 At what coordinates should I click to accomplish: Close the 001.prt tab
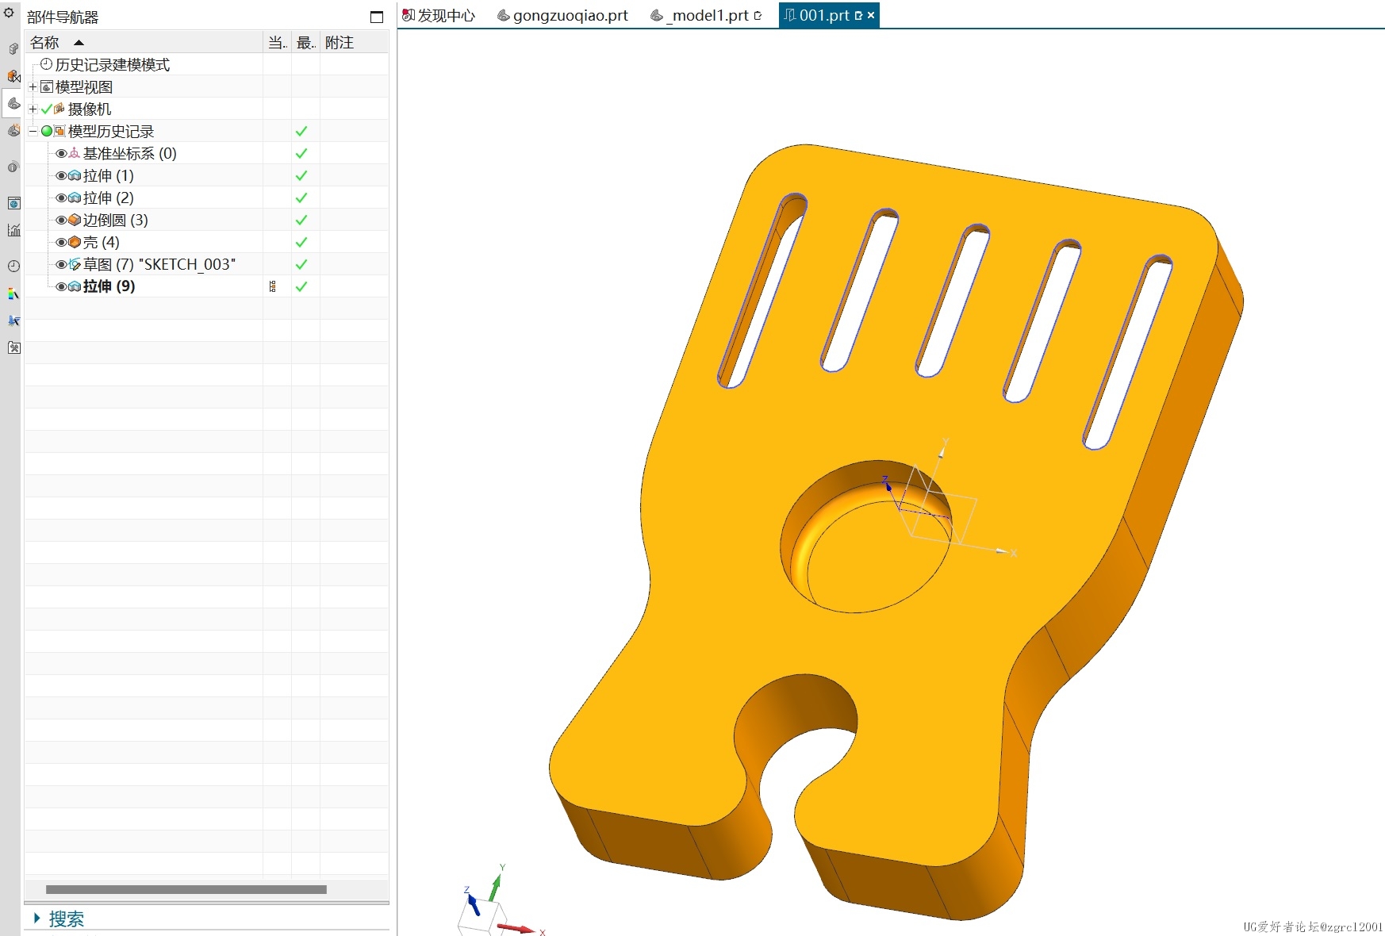tap(871, 15)
